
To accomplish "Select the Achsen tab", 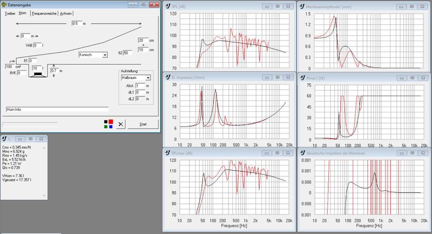I will pyautogui.click(x=67, y=12).
